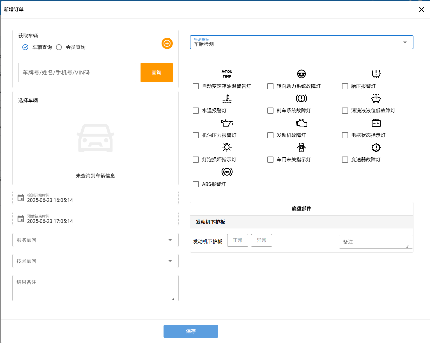Click the engine fault icon
Screen dimensions: 430x343
(x=302, y=123)
